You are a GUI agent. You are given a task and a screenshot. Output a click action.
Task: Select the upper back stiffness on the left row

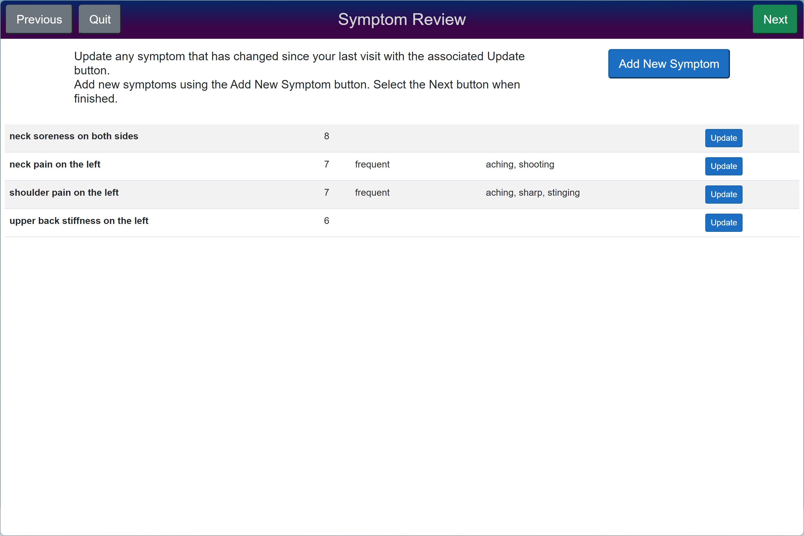pos(79,221)
